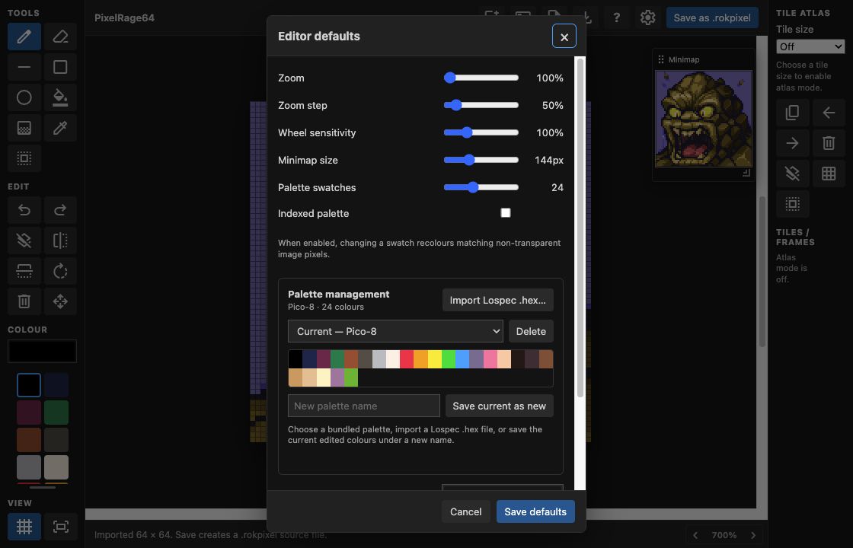Select the Pencil drawing tool

[x=24, y=37]
